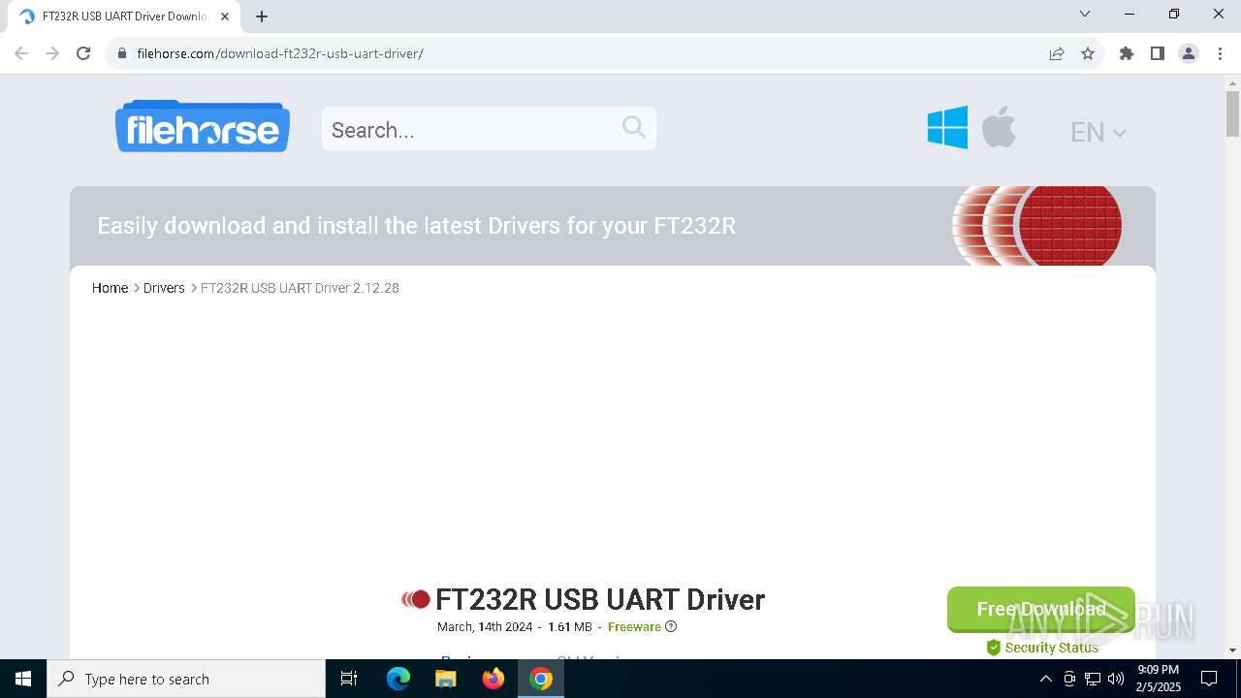Open File Explorer from taskbar
Screen dimensions: 1241x698
point(446,679)
